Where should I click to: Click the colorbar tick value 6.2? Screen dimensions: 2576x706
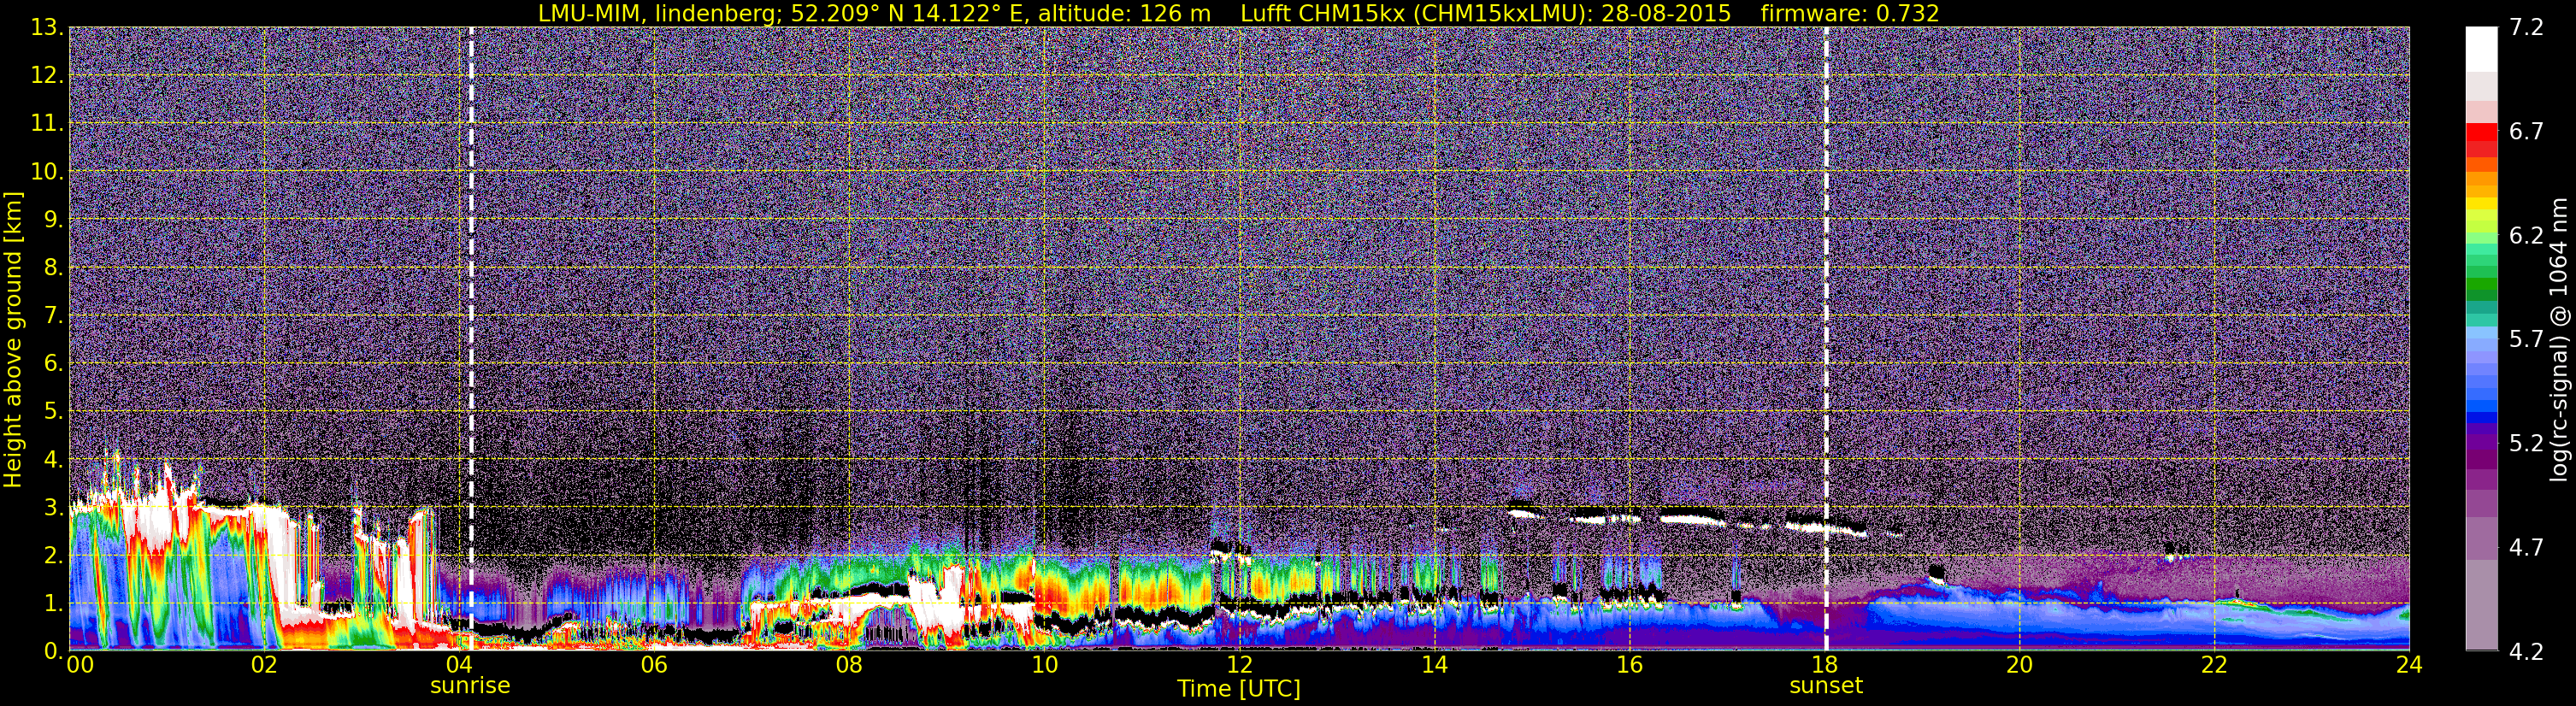click(x=2526, y=235)
